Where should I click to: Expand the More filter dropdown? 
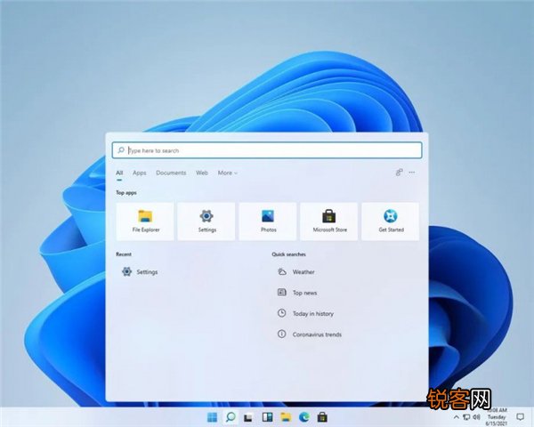pyautogui.click(x=228, y=173)
